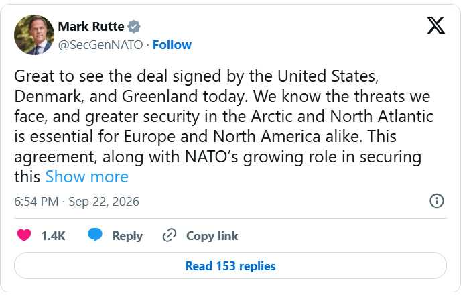Screen dimensions: 469x295
Task: Click the tweet line about Europe and North America
Action: click(x=205, y=137)
